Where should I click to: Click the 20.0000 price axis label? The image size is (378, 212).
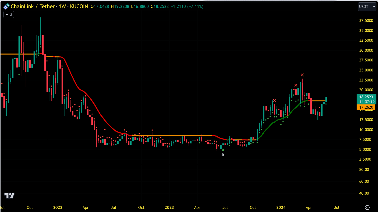[366, 90]
